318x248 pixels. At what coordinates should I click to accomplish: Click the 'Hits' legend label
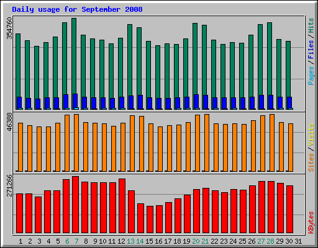(311, 25)
